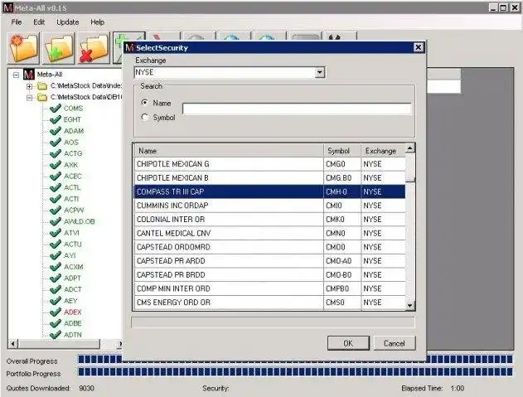
Task: Select the CAPSTEAD PR ARDD row
Action: point(270,261)
